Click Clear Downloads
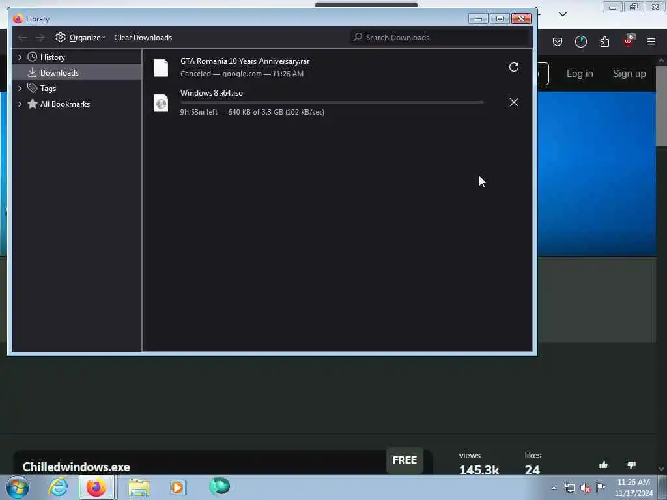 143,37
